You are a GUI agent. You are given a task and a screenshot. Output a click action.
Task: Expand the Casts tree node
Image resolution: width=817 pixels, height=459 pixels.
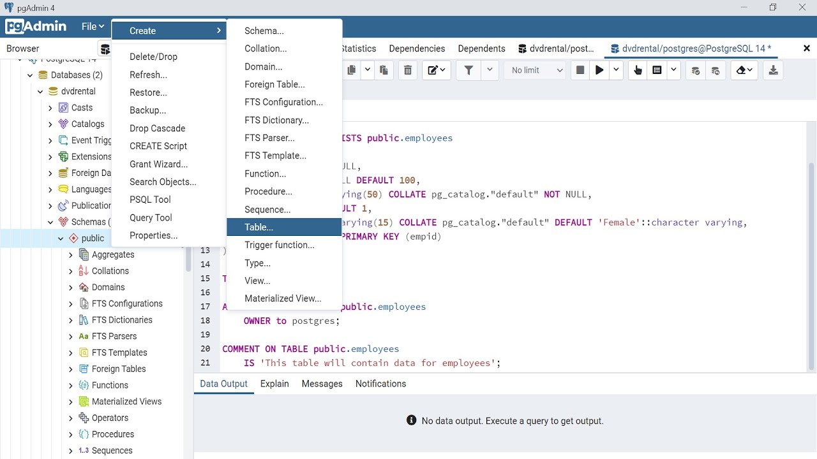[x=50, y=108]
